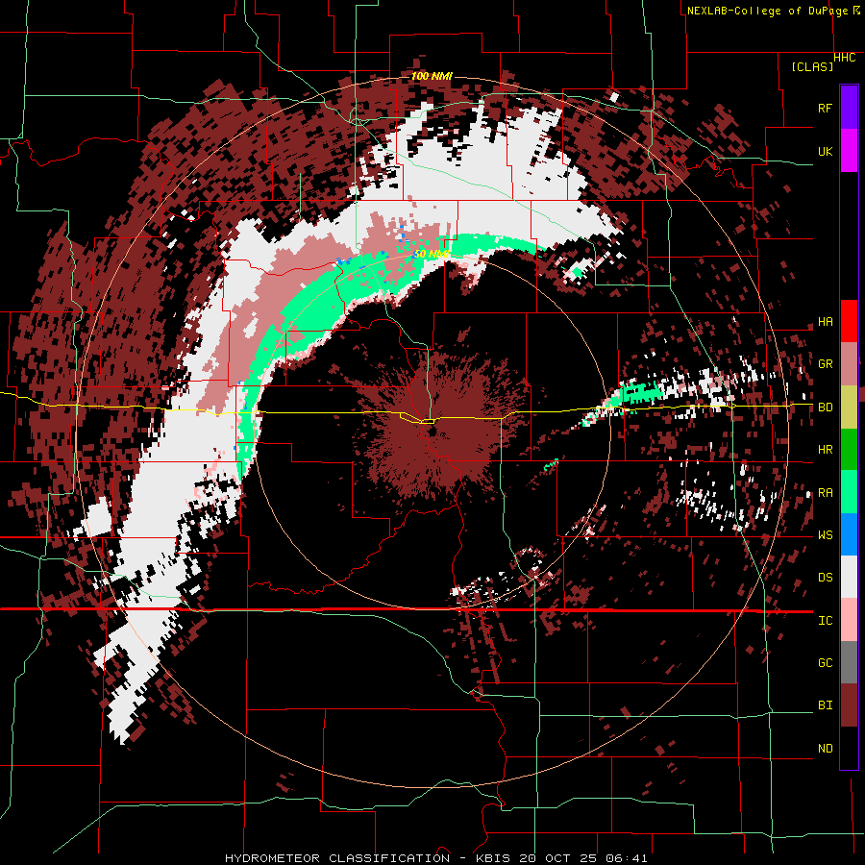Click the GR salmon legend swatch
Viewport: 865px width, 865px height.
tap(849, 364)
